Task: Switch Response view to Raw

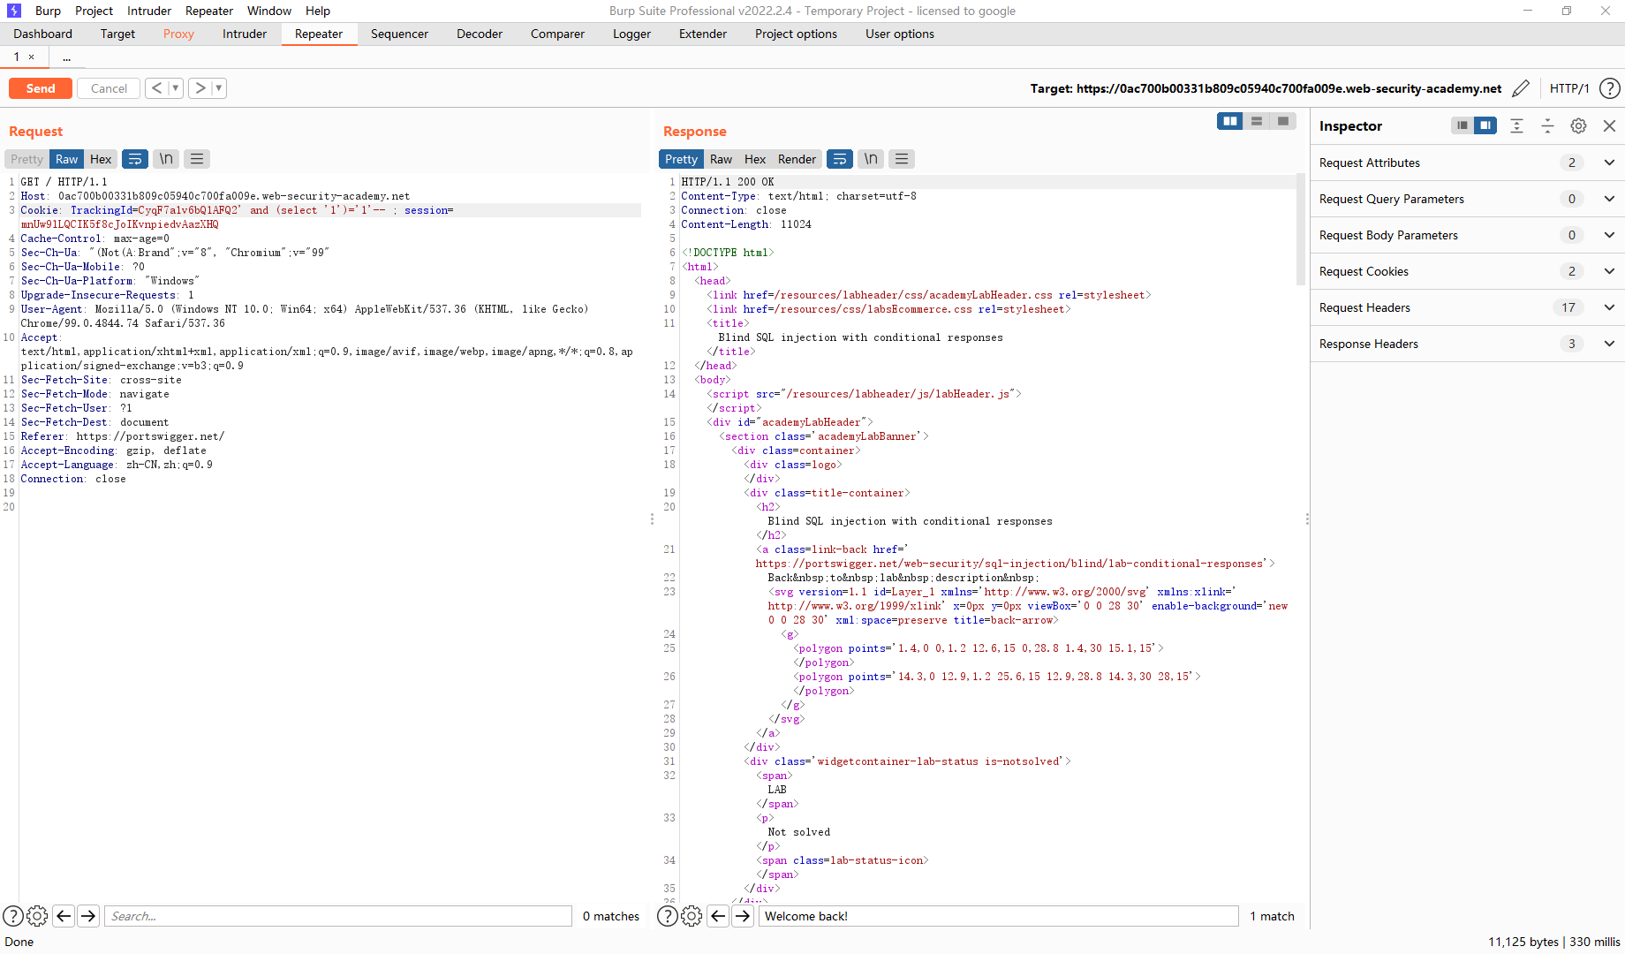Action: click(x=721, y=159)
